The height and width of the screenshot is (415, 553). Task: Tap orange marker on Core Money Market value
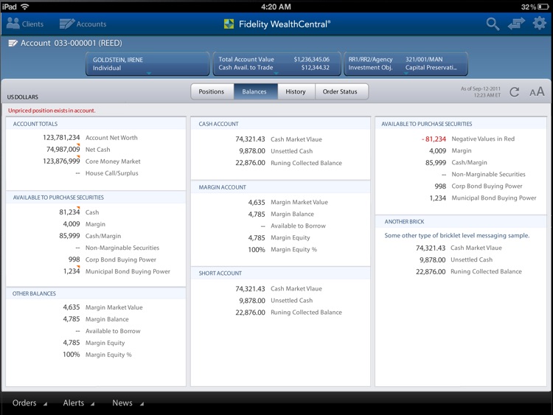(x=78, y=156)
